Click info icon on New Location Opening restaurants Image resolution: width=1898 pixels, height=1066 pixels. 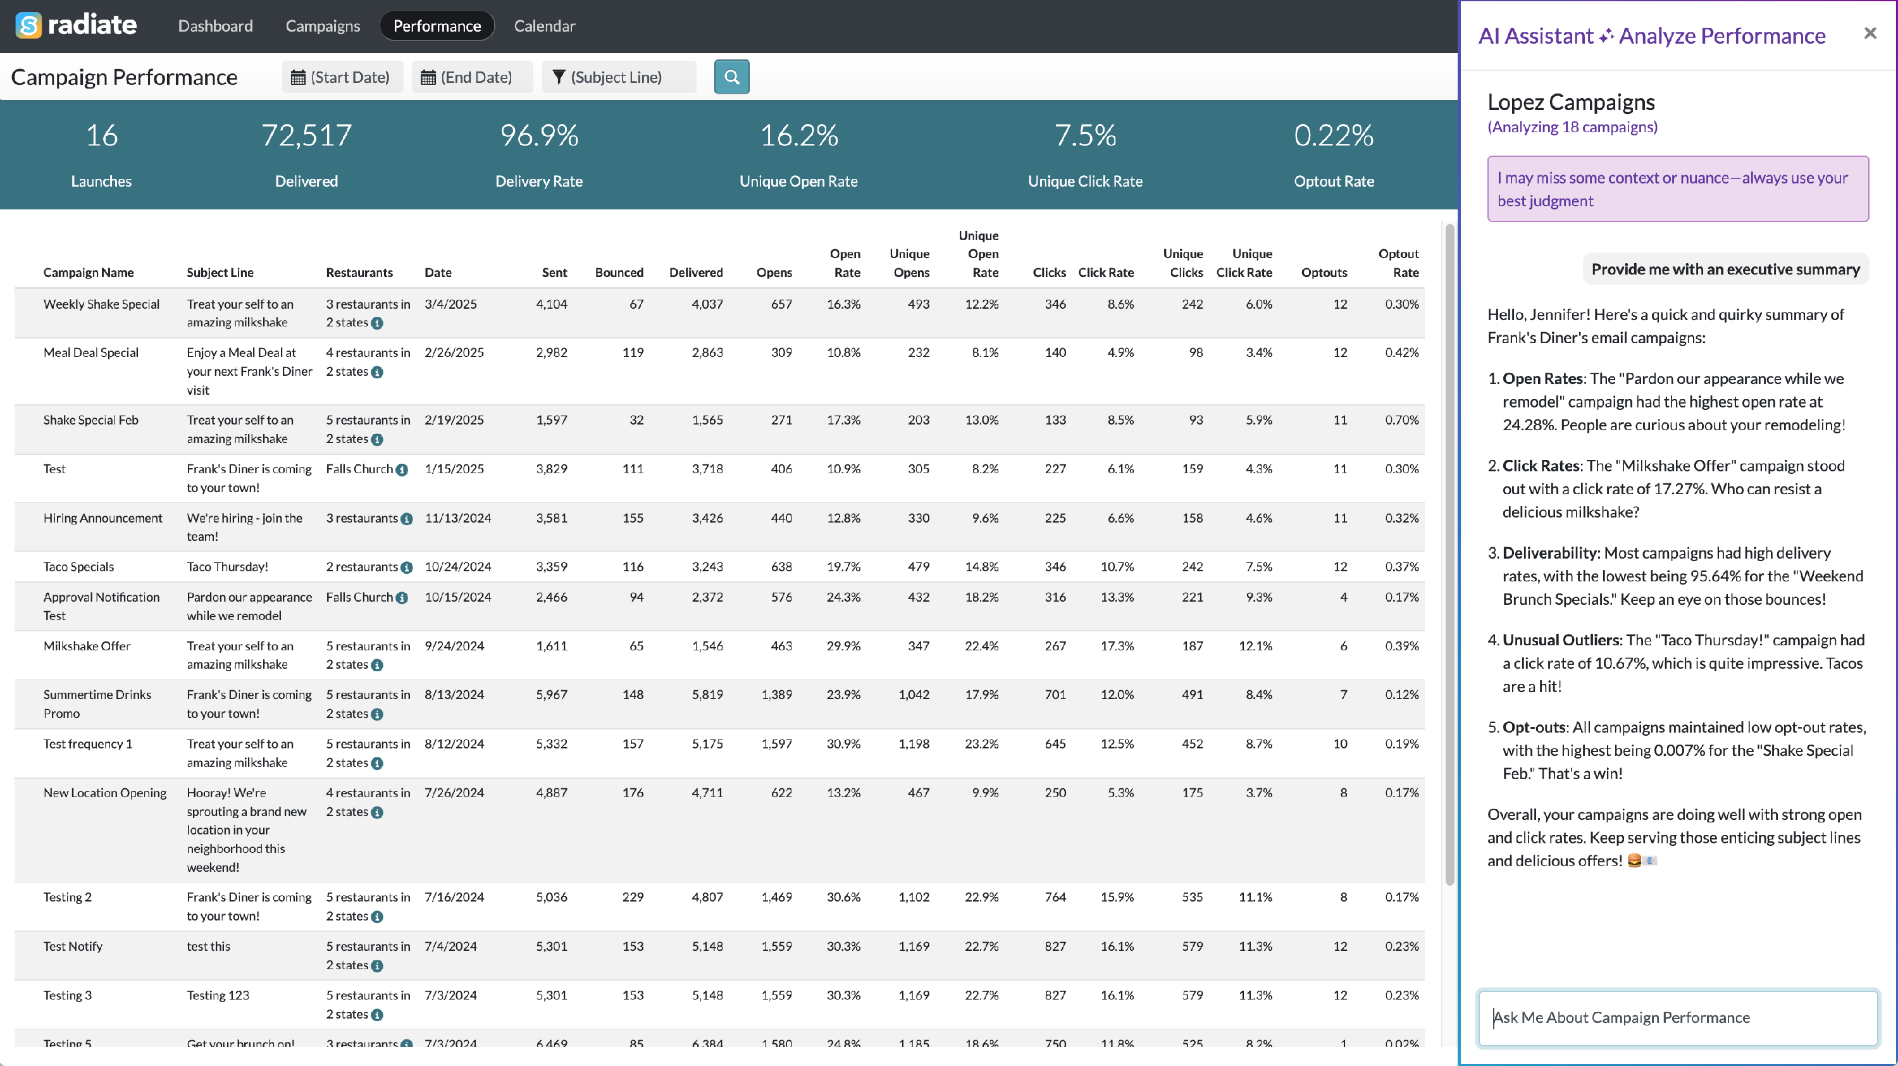(377, 812)
